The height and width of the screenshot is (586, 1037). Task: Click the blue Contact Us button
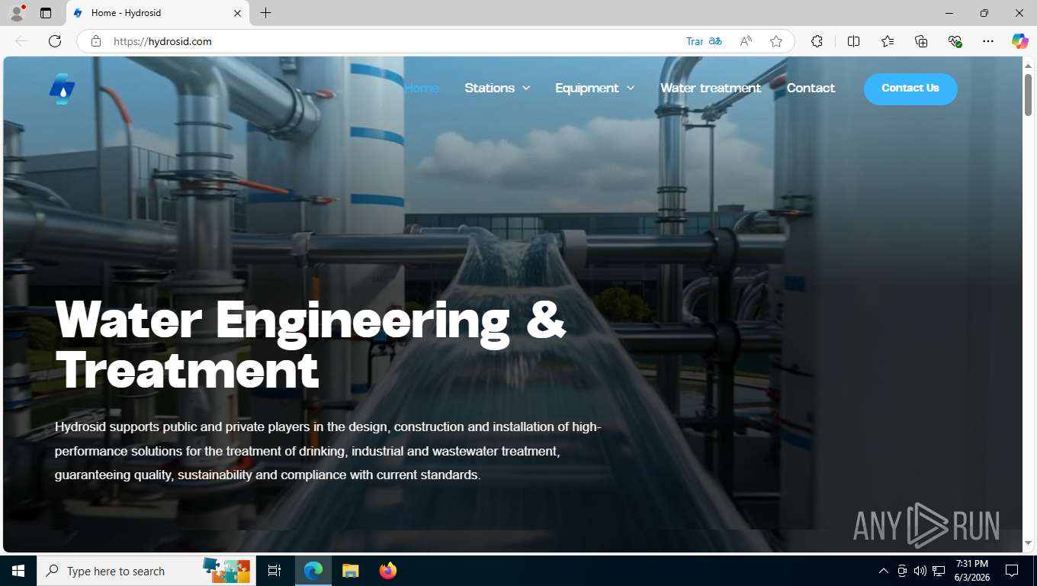tap(910, 89)
